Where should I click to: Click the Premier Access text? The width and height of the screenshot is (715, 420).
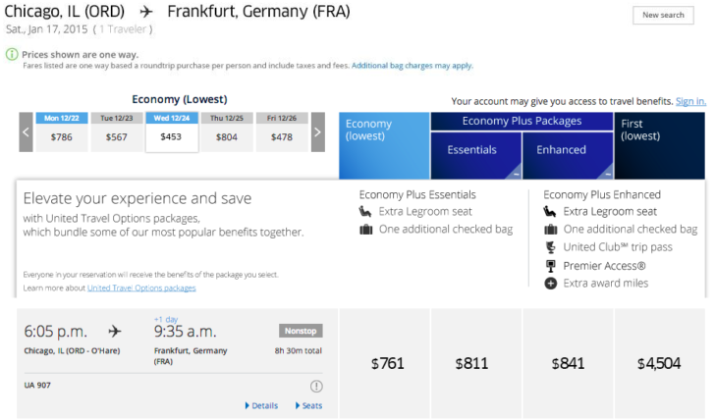(604, 266)
